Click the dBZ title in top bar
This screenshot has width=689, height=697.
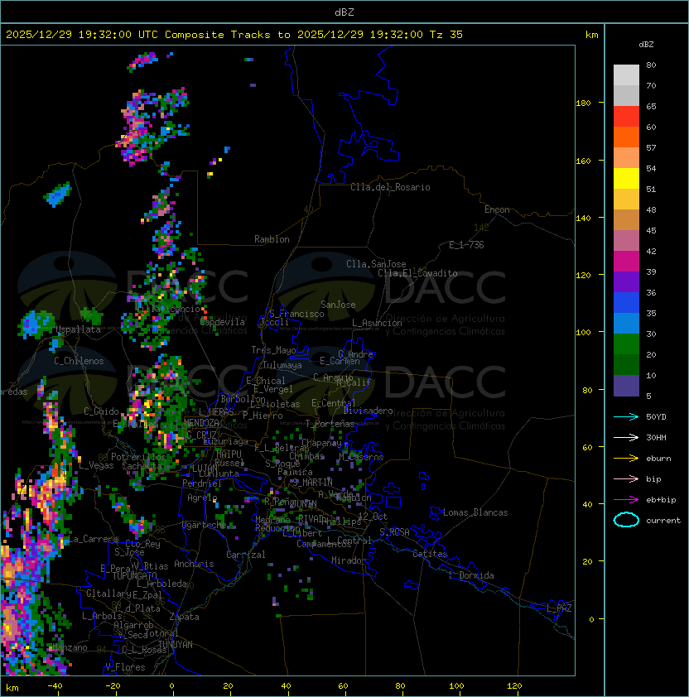click(344, 12)
